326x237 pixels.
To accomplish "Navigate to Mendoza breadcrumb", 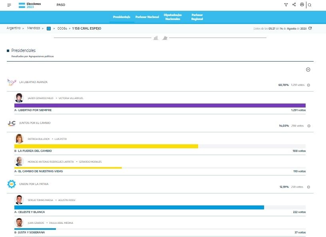I will (34, 28).
